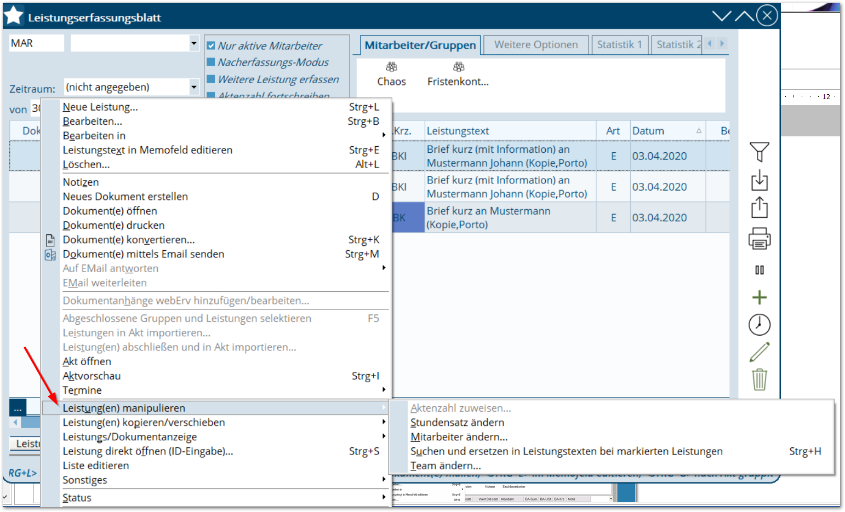Image resolution: width=845 pixels, height=512 pixels.
Task: Click the star icon in title bar
Action: (x=14, y=15)
